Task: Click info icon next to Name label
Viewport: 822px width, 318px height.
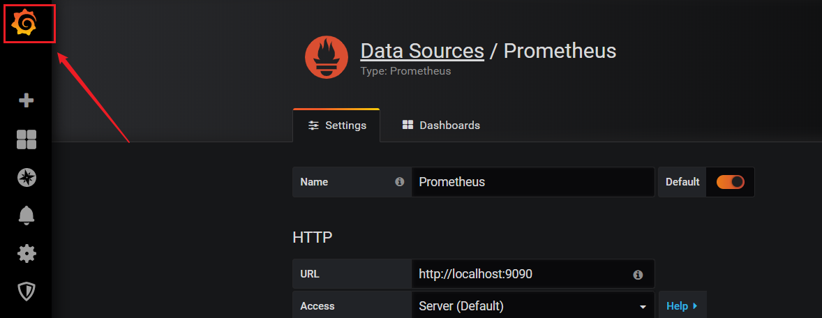Action: [x=399, y=182]
